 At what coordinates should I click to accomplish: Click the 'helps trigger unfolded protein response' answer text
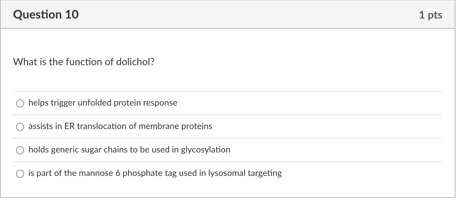pyautogui.click(x=103, y=103)
